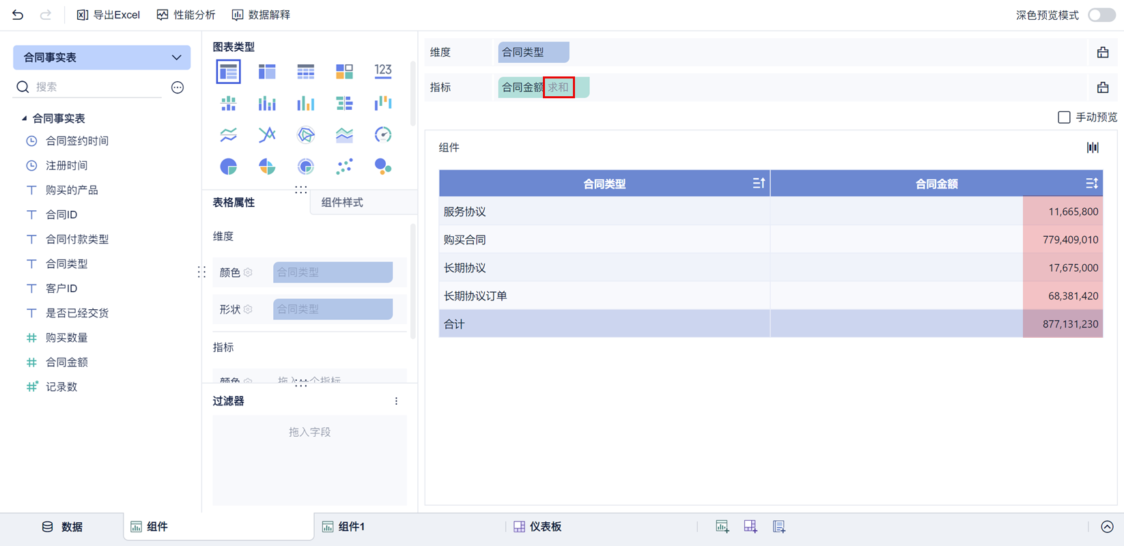Click the column width icon beside 组件 title
The height and width of the screenshot is (546, 1124).
[1093, 147]
